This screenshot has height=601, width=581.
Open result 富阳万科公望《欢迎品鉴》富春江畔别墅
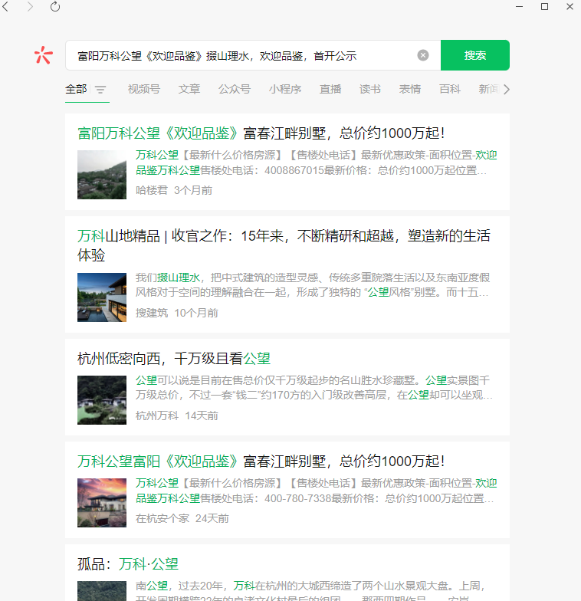pos(261,133)
